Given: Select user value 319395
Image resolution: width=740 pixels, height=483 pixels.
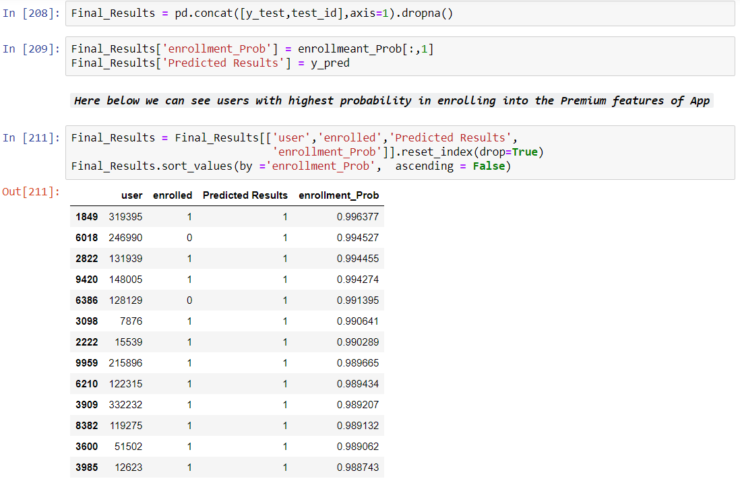Looking at the screenshot, I should [x=125, y=217].
